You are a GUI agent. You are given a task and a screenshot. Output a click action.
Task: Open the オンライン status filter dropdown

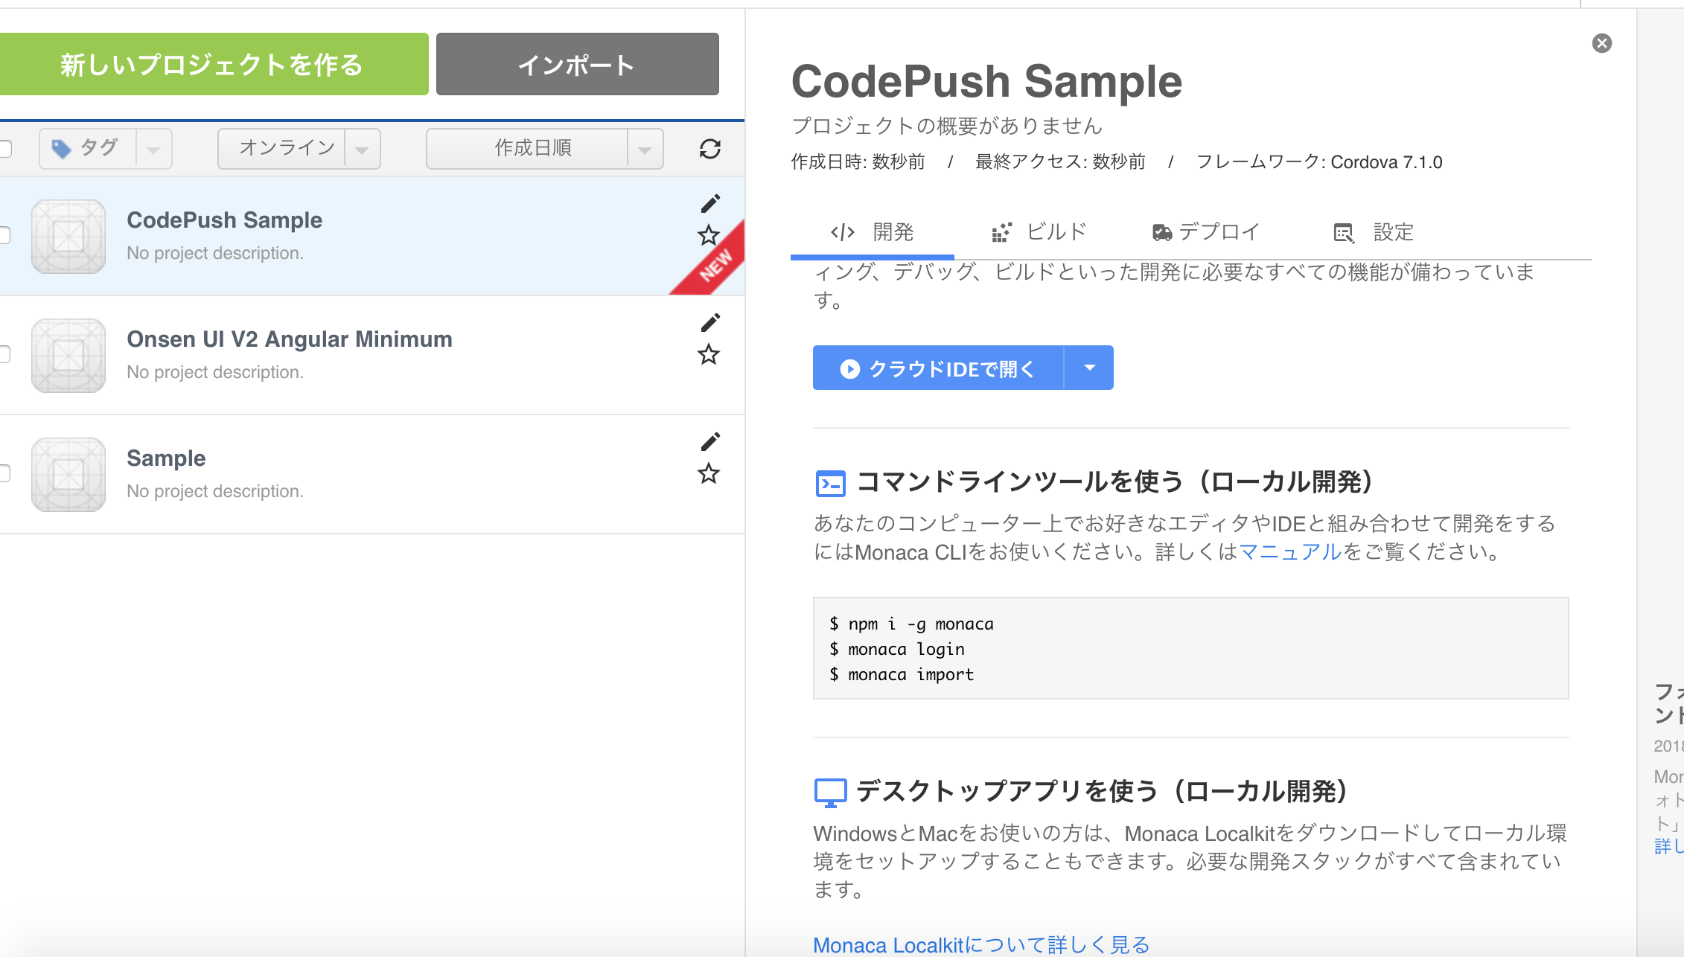362,147
